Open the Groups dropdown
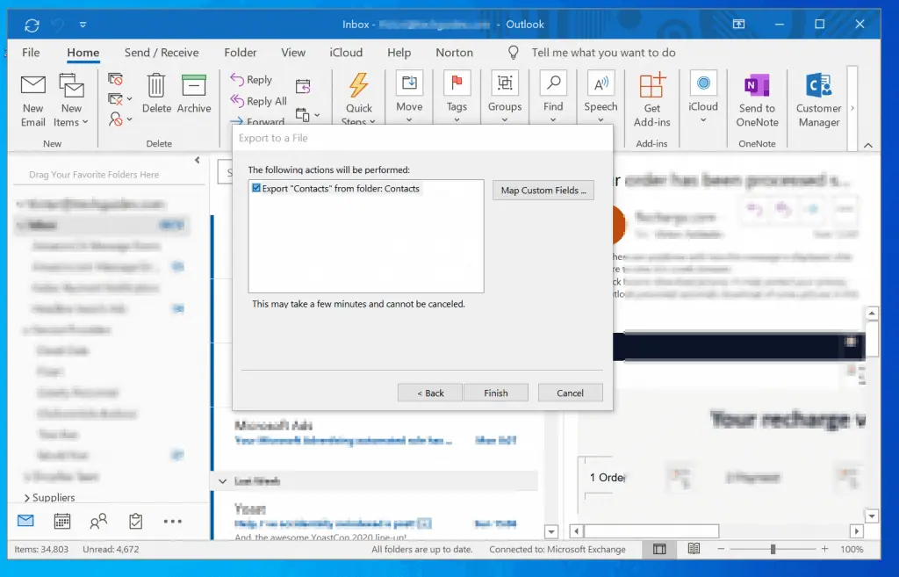The width and height of the screenshot is (899, 577). click(x=505, y=97)
